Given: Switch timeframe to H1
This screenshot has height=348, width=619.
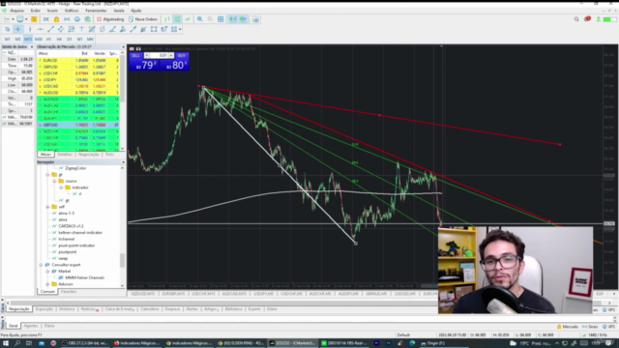Looking at the screenshot, I should click(48, 39).
